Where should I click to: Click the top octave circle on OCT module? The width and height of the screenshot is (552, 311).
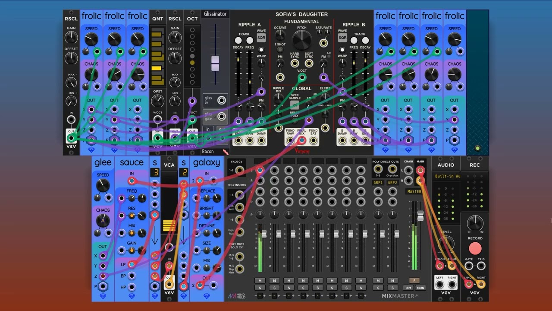(192, 30)
